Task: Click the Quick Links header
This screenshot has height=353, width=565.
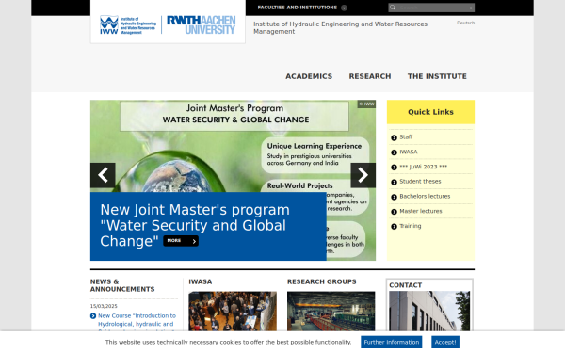Action: [x=430, y=112]
